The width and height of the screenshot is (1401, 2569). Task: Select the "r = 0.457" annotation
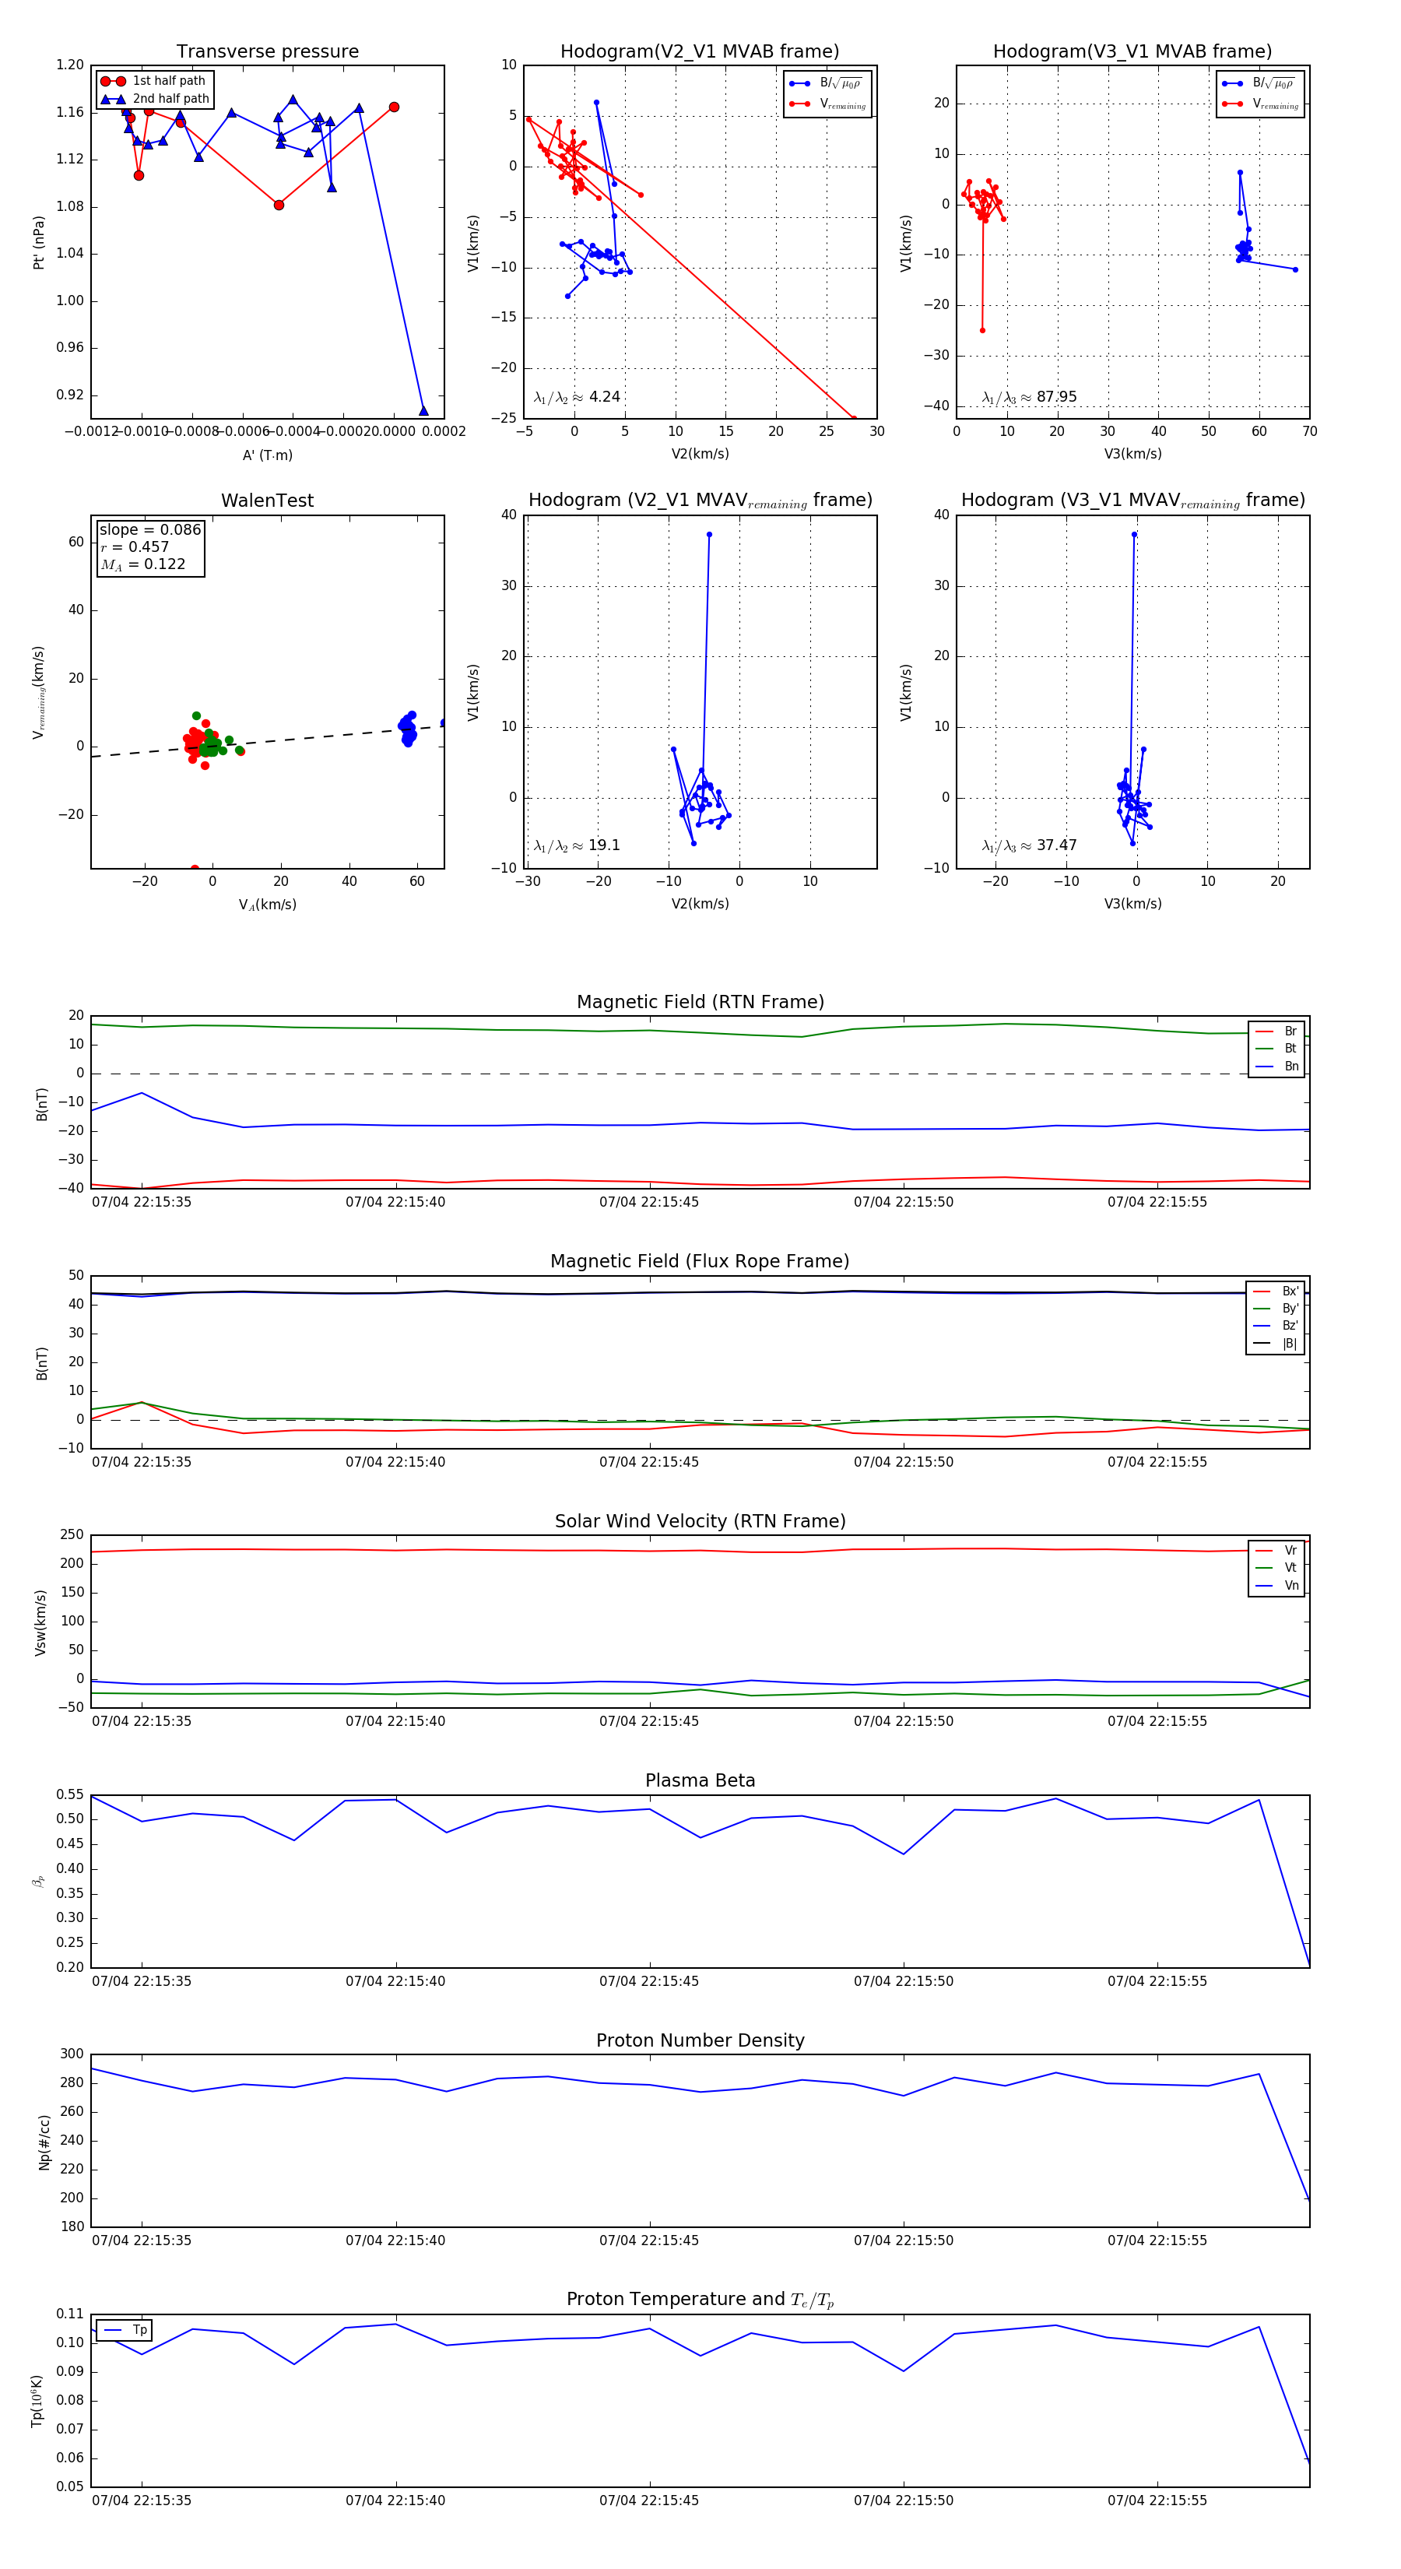135,546
